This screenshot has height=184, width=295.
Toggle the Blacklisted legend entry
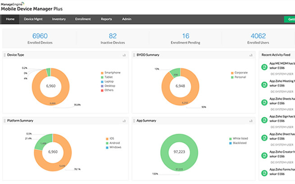click(238, 143)
